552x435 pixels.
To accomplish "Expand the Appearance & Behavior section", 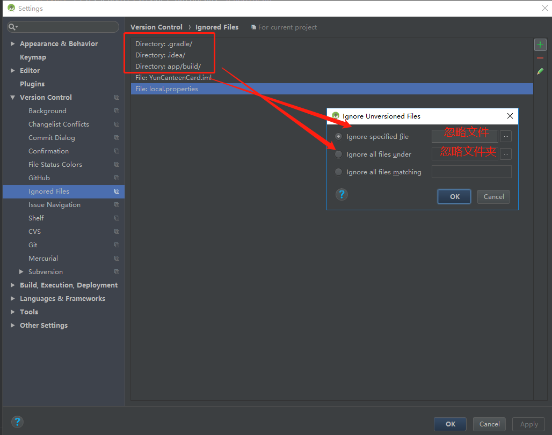I will pos(13,43).
